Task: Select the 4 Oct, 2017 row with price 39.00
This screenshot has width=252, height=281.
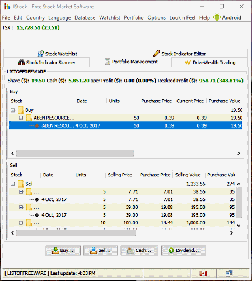Action: tap(122, 215)
